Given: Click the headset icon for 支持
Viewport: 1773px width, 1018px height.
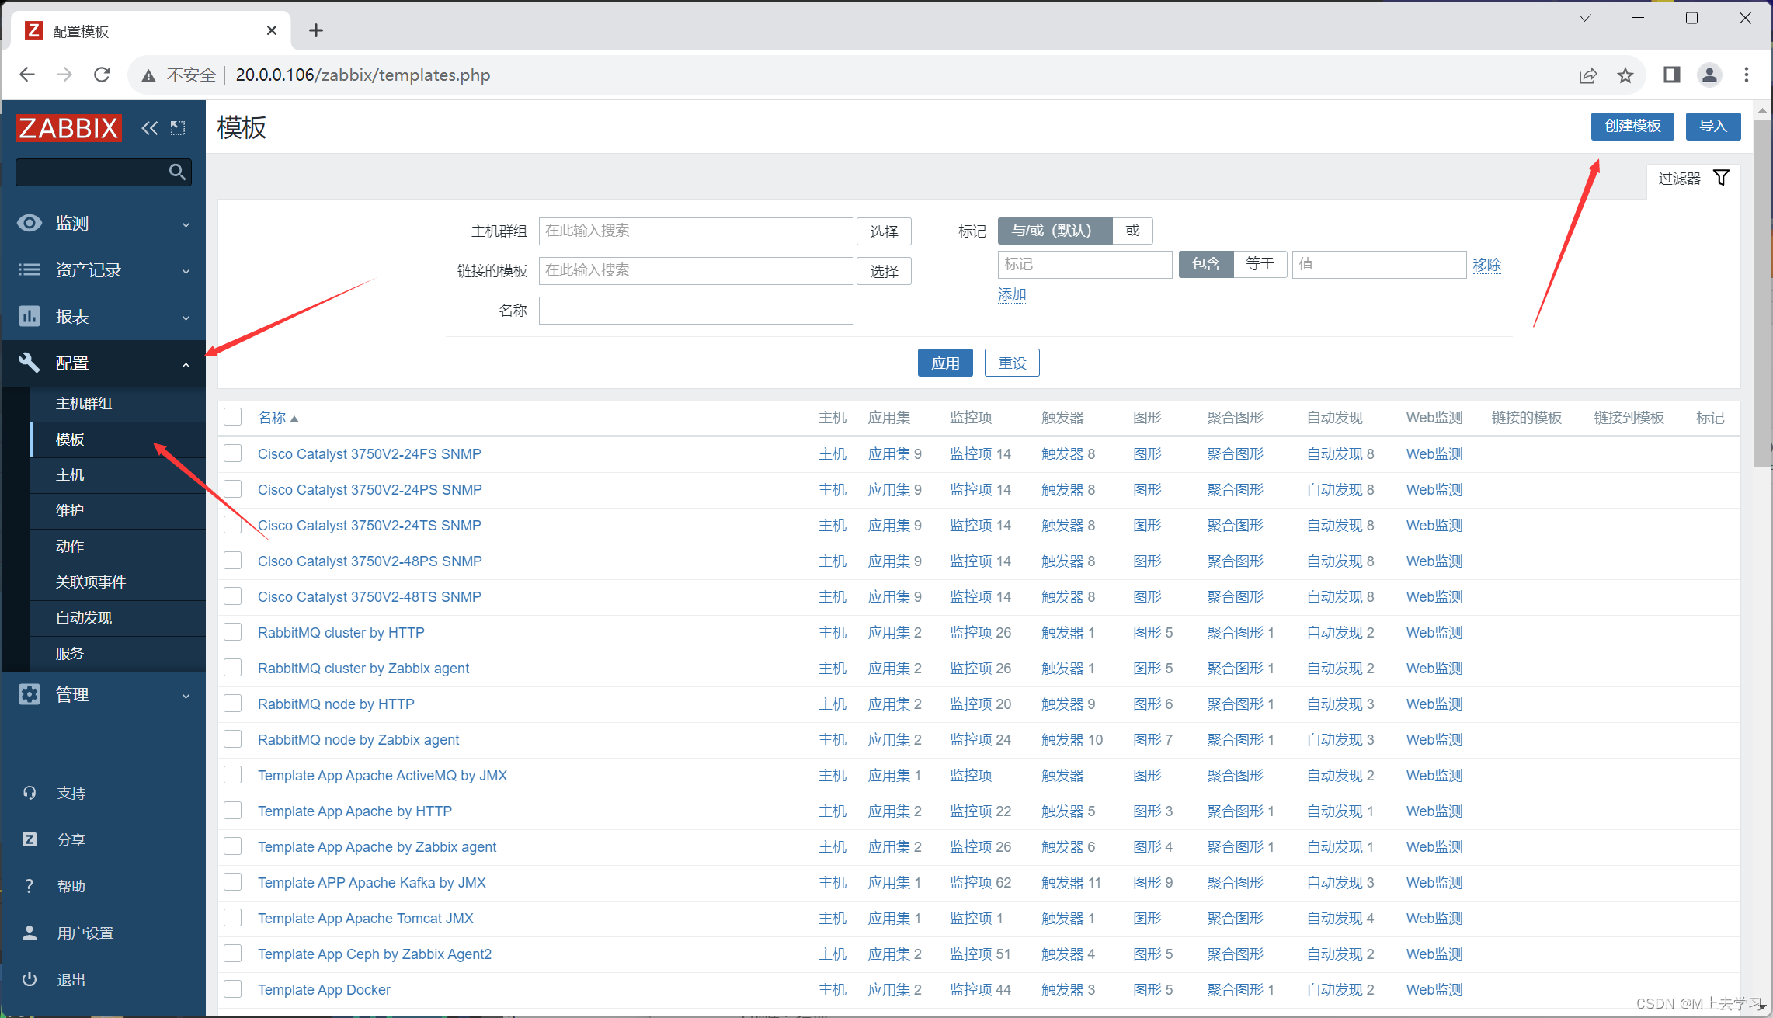Looking at the screenshot, I should [30, 793].
